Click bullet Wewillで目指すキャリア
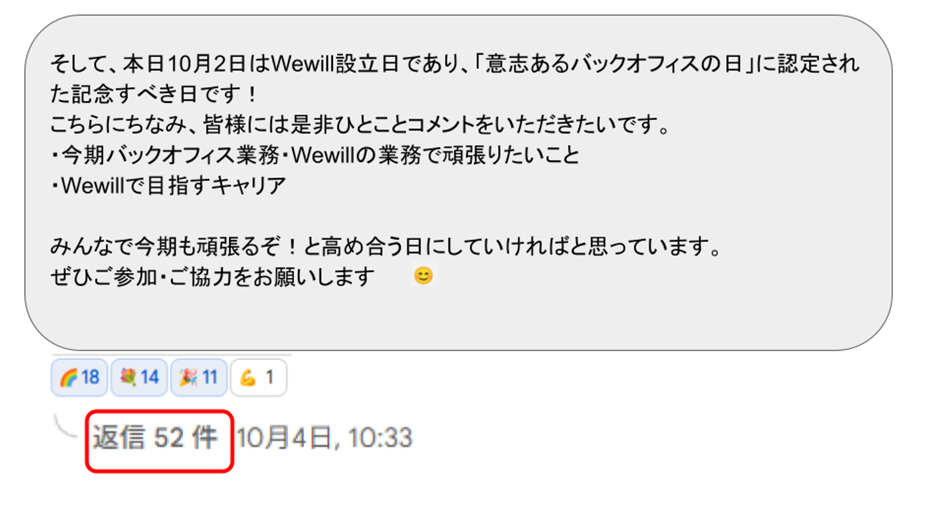The width and height of the screenshot is (944, 531). click(168, 186)
